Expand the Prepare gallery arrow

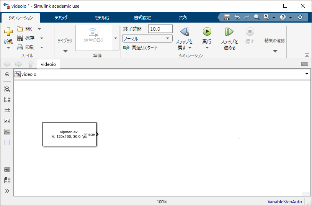pos(116,38)
